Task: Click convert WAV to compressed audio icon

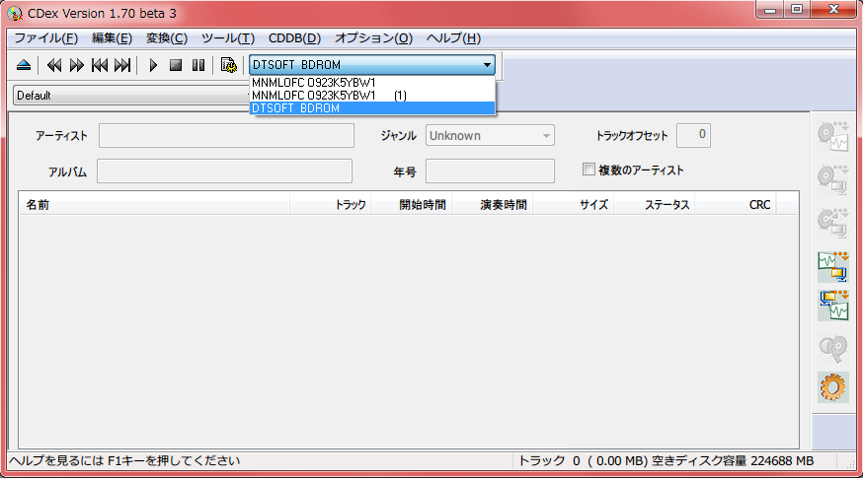Action: 832,266
